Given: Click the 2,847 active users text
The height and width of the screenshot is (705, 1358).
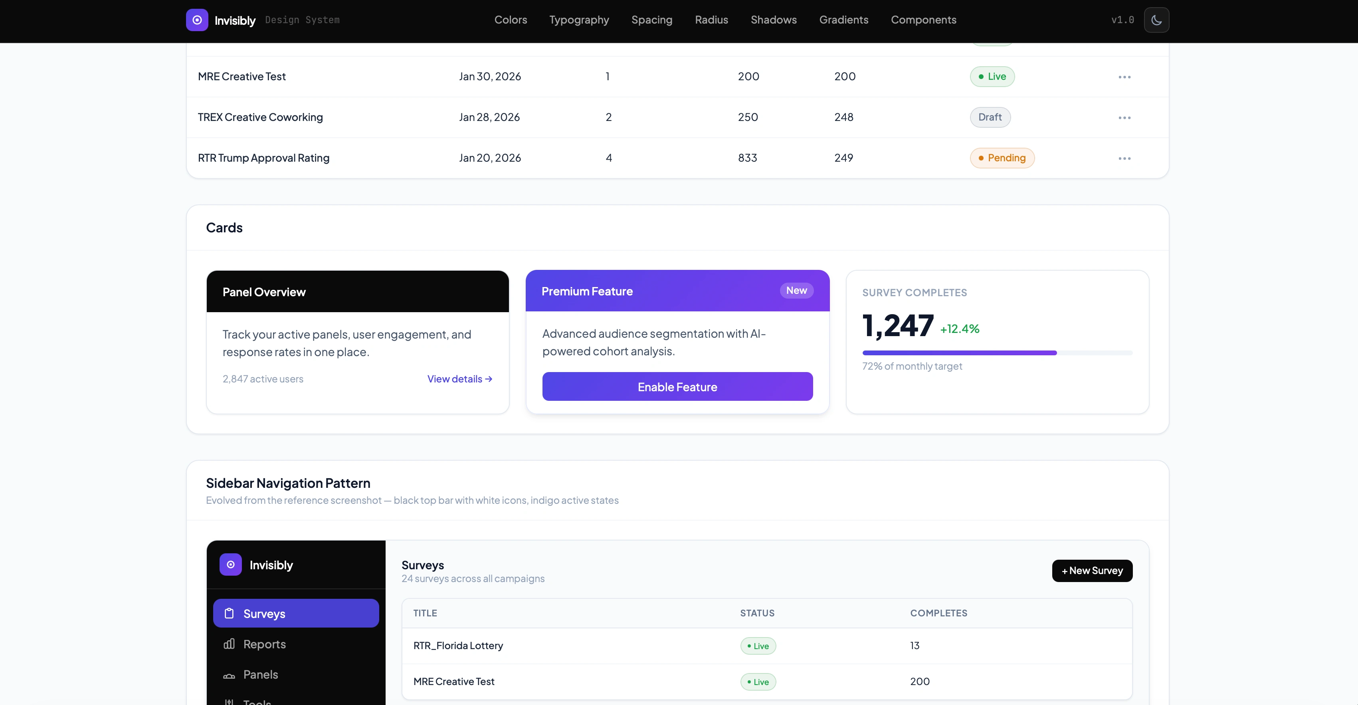Looking at the screenshot, I should click(x=263, y=378).
